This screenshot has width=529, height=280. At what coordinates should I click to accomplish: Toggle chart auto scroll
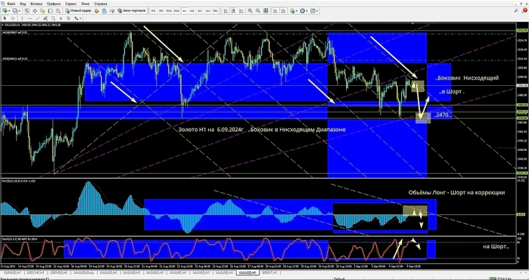tap(275, 10)
